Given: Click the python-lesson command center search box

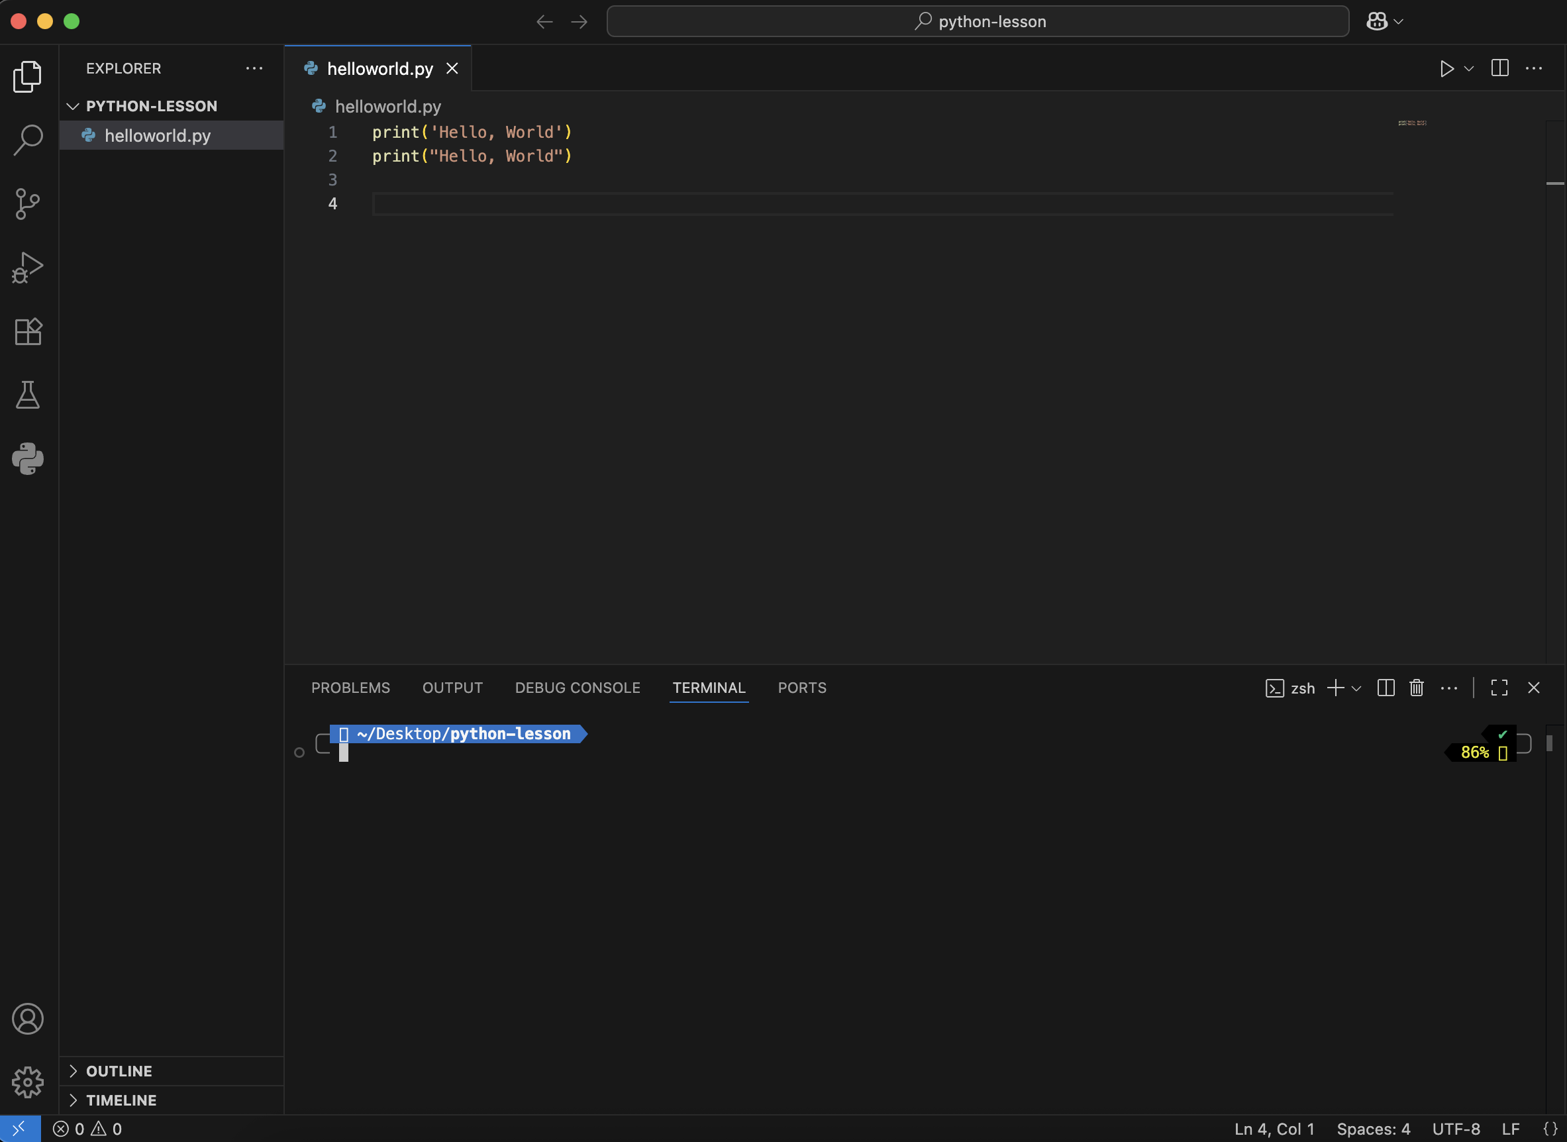Looking at the screenshot, I should coord(978,21).
